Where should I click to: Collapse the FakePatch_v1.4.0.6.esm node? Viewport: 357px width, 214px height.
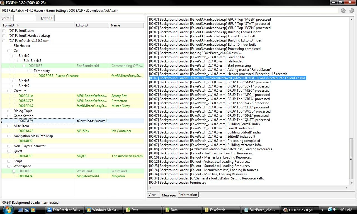pos(4,41)
